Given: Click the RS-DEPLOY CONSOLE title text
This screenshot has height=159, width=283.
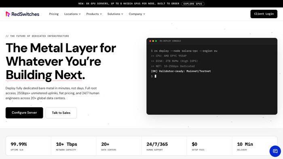Looking at the screenshot, I should [170, 41].
